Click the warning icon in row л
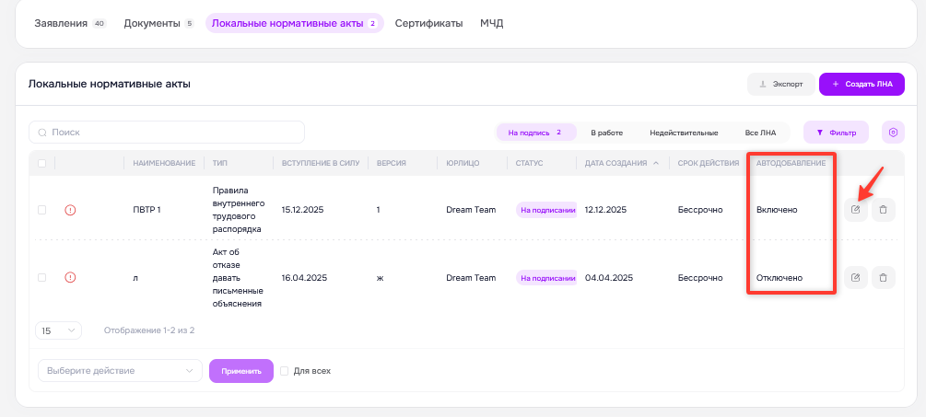Viewport: 926px width, 417px height. tap(70, 277)
